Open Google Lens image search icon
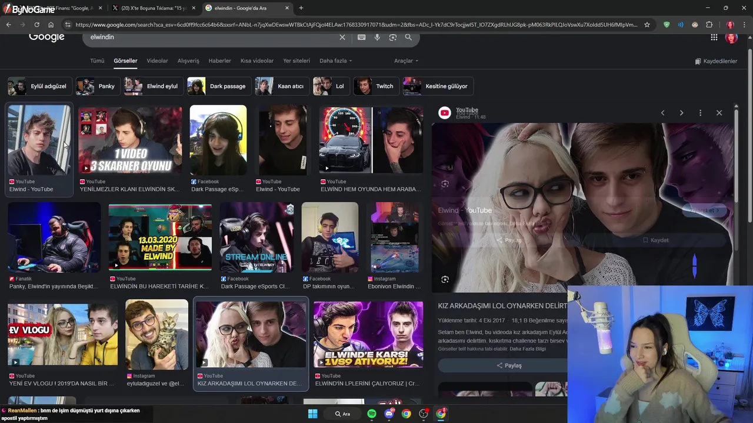 pos(392,37)
